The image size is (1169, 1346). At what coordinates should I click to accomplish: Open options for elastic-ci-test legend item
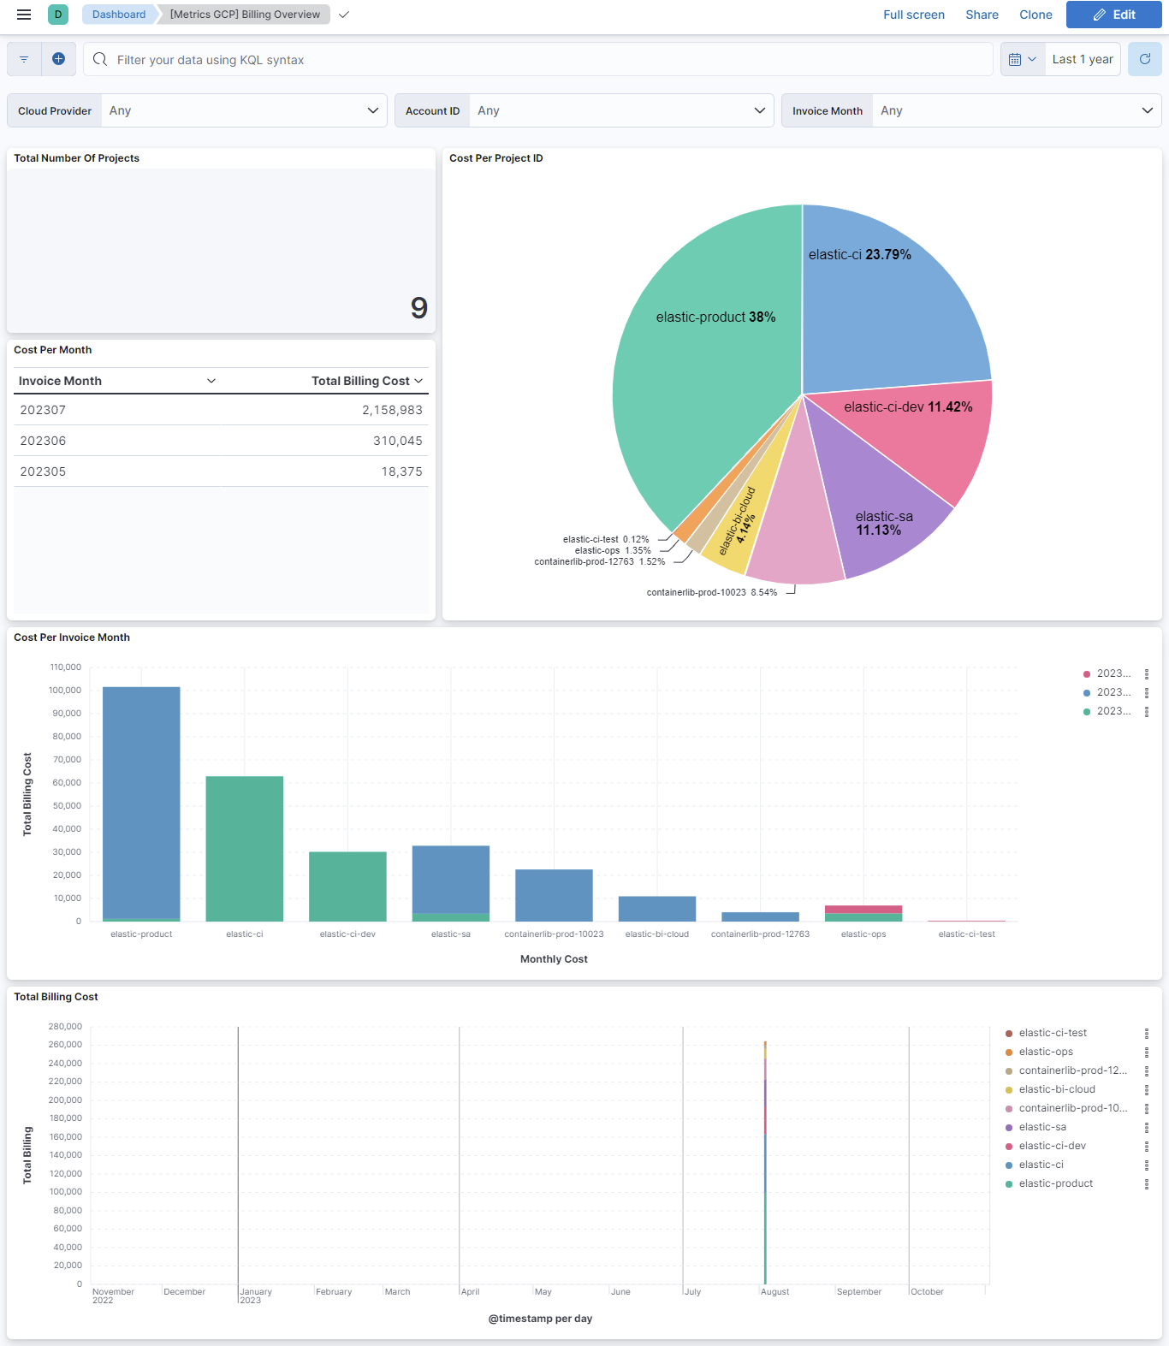(x=1147, y=1034)
